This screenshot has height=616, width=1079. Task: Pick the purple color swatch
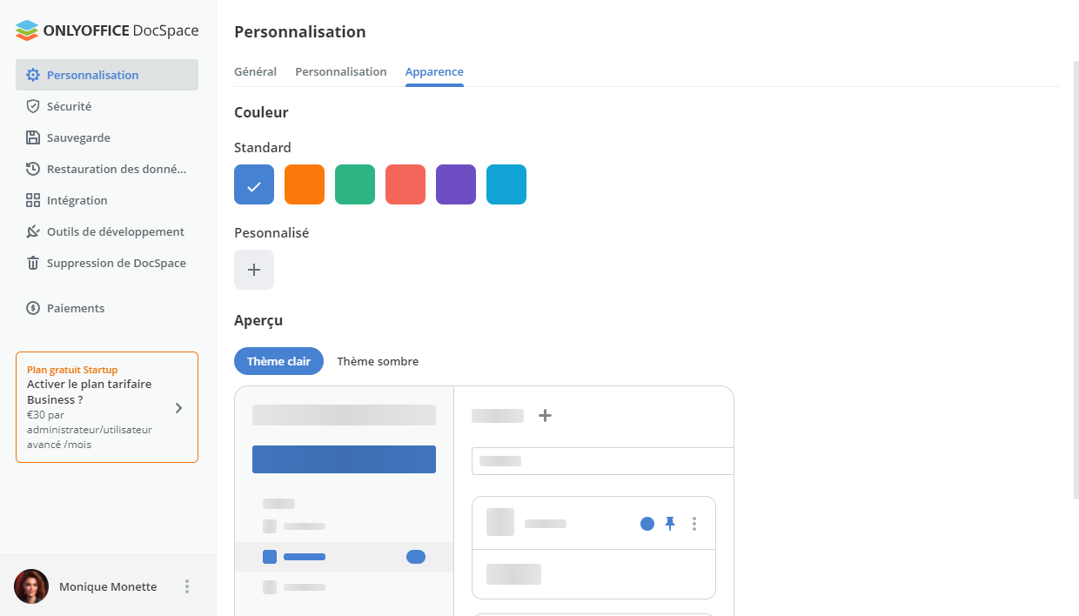tap(456, 184)
